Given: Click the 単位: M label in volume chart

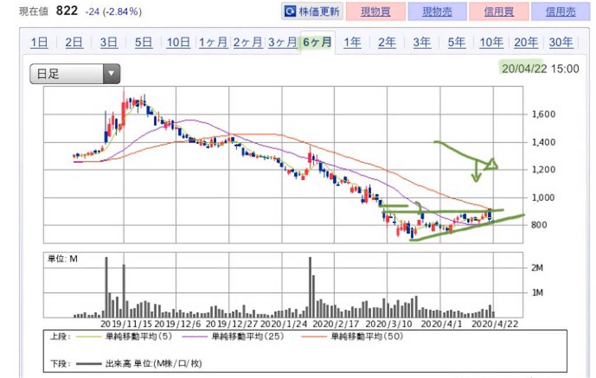Looking at the screenshot, I should click(62, 259).
